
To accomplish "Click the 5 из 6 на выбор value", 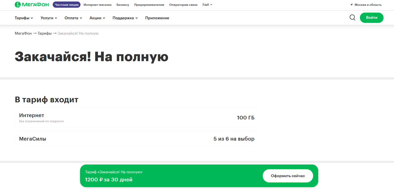I will (x=234, y=139).
